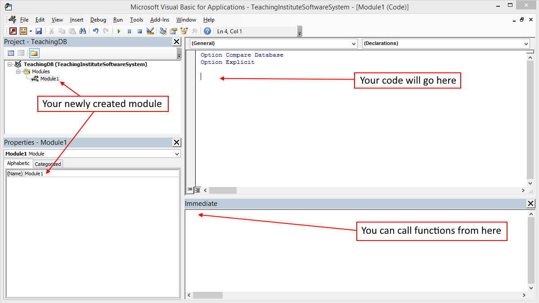Open the Help menu
Screen dimensions: 539x303
[x=209, y=20]
